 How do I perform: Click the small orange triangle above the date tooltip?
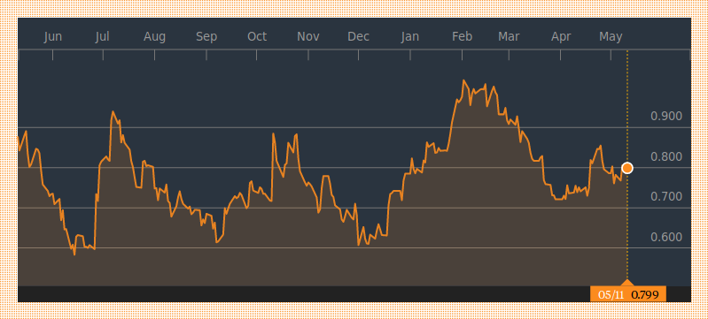point(627,283)
